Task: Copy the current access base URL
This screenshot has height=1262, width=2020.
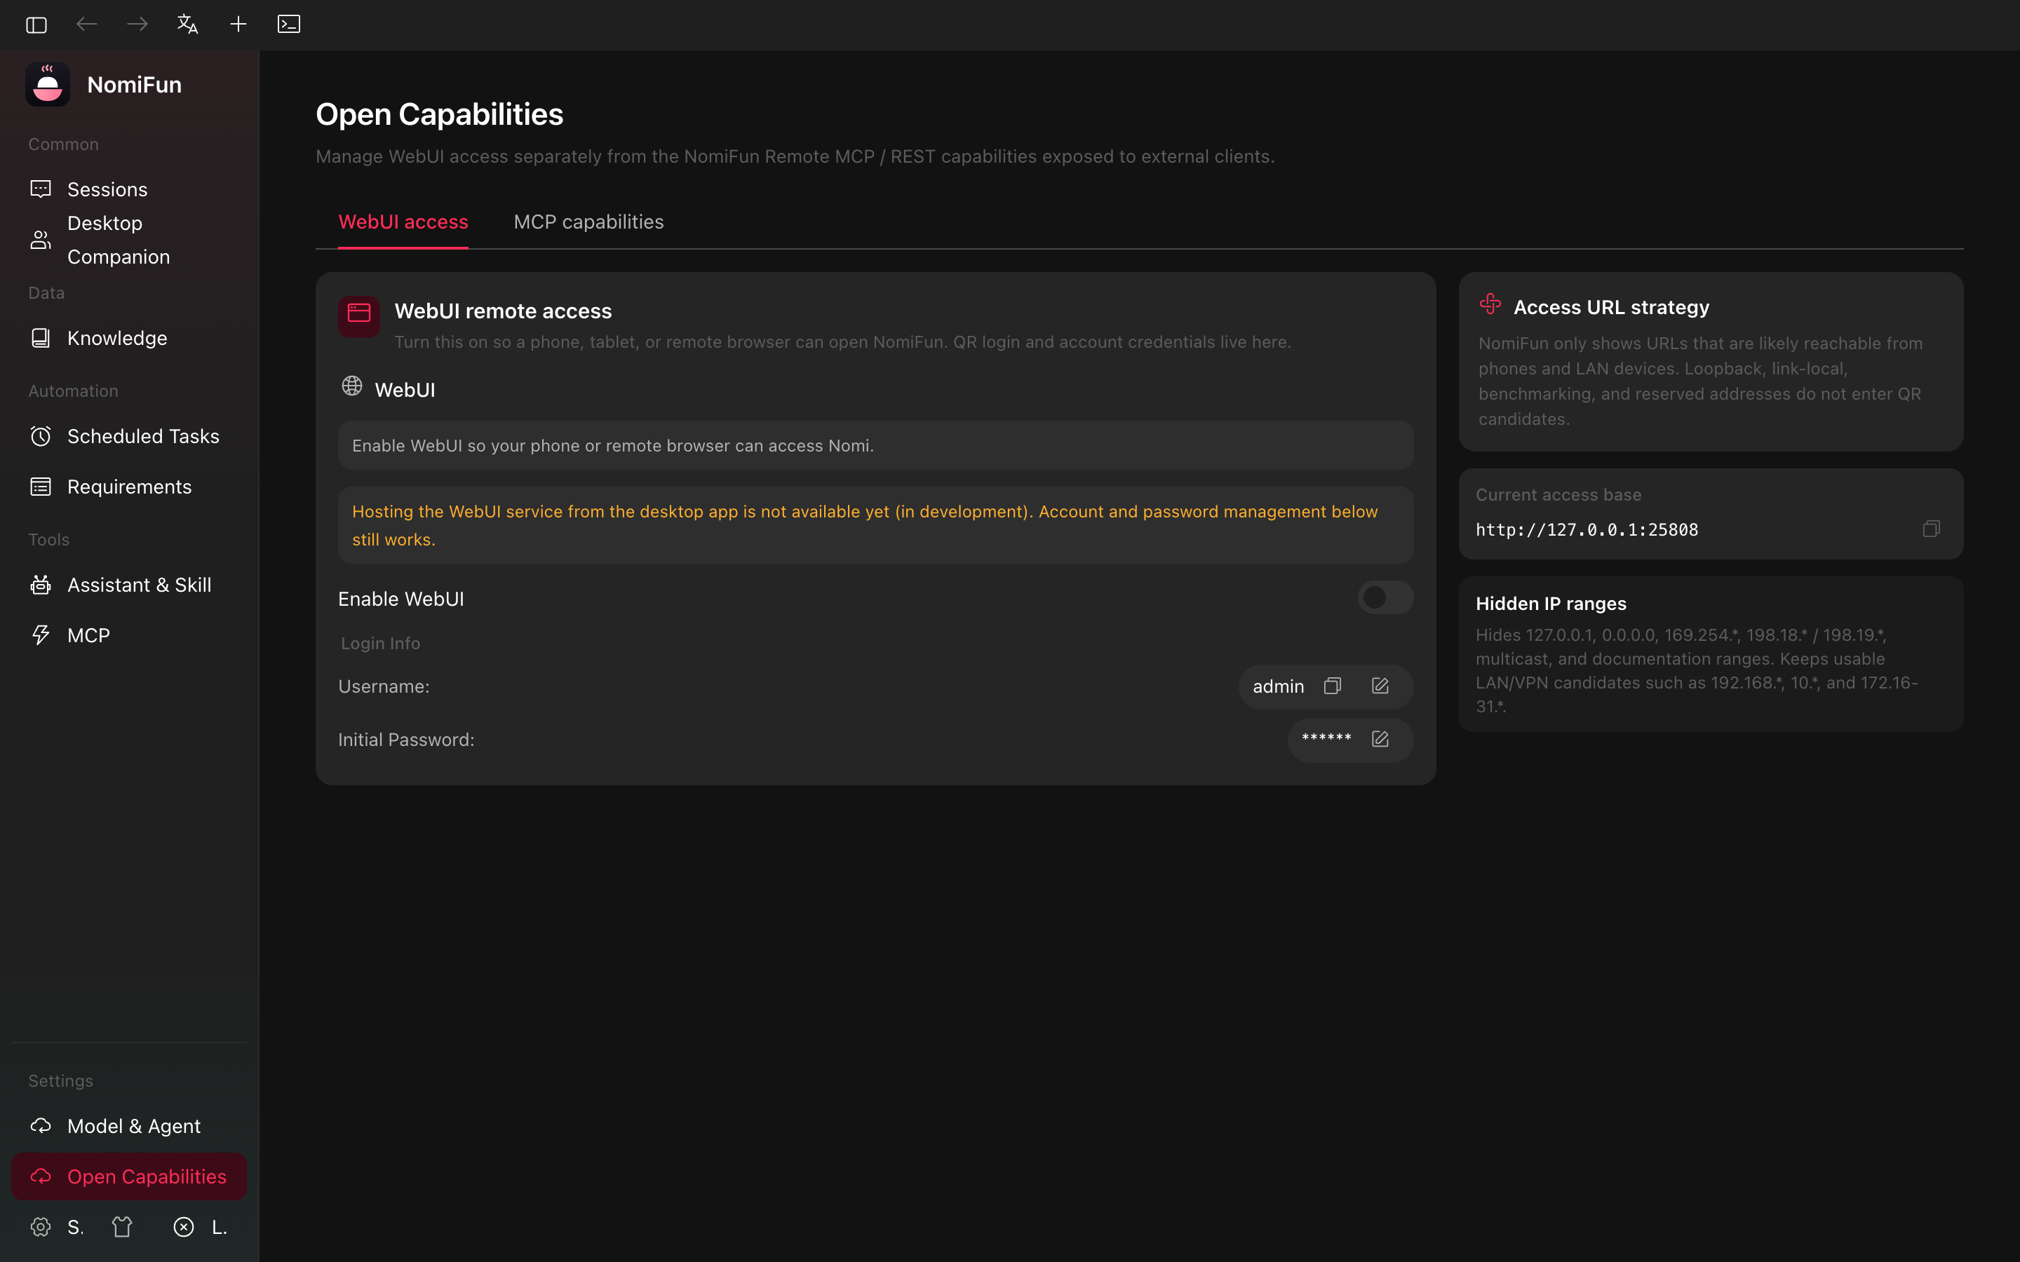Action: point(1932,529)
